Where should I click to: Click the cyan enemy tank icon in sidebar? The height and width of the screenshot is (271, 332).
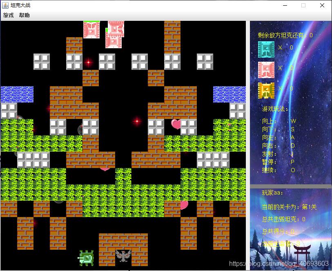point(266,49)
